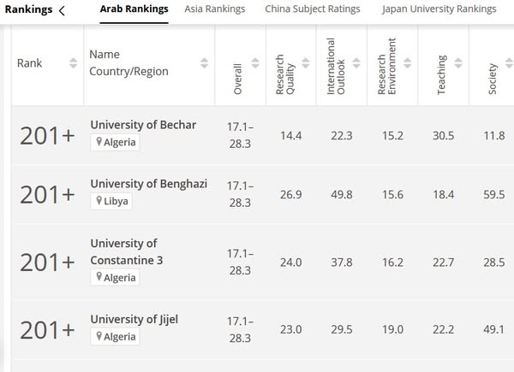The height and width of the screenshot is (372, 514).
Task: Collapse the Rankings menu chevron
Action: (62, 10)
